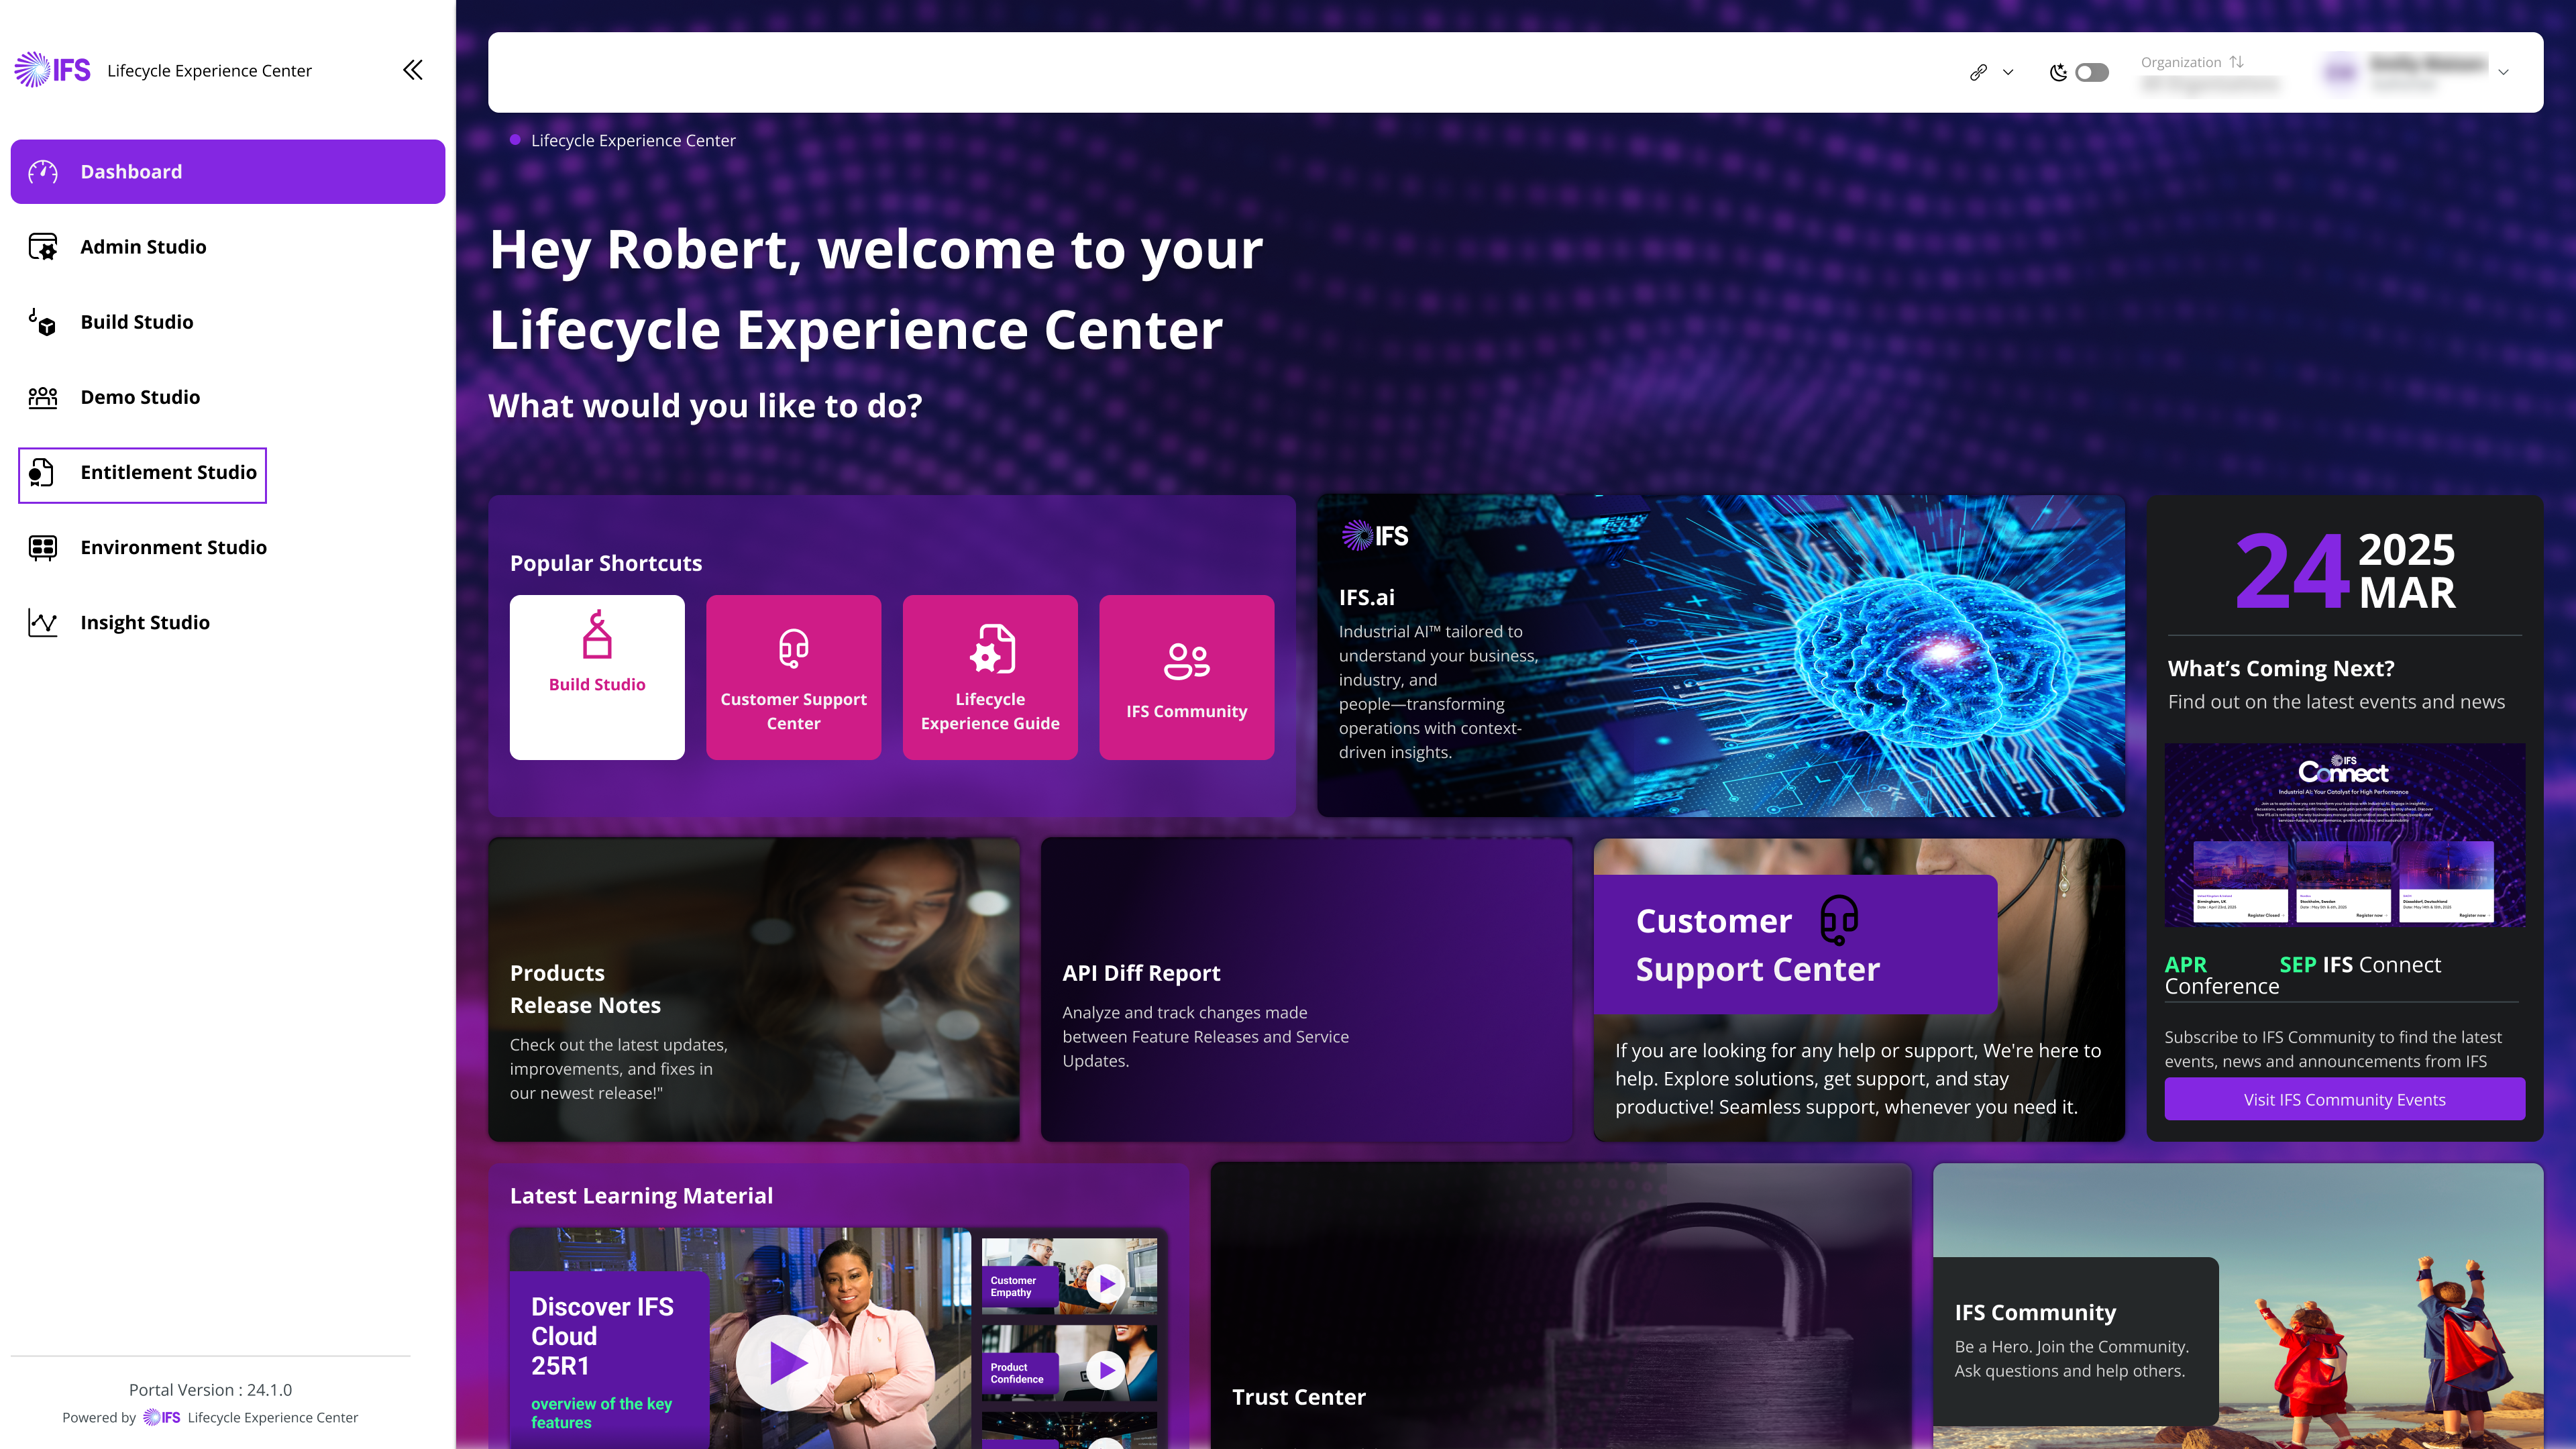Open the Organization selector

click(2211, 73)
